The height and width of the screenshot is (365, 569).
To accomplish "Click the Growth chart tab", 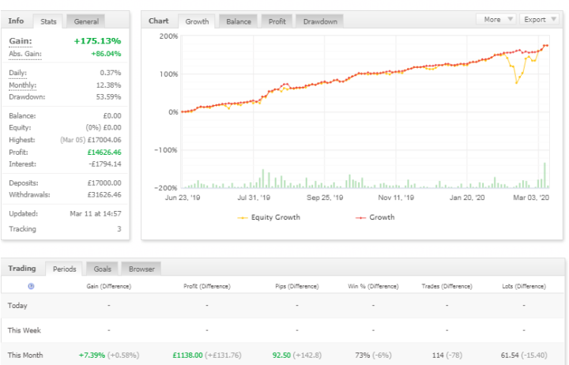I will click(x=197, y=21).
